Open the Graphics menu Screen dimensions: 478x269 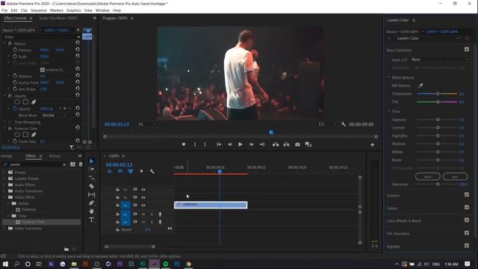[x=74, y=10]
